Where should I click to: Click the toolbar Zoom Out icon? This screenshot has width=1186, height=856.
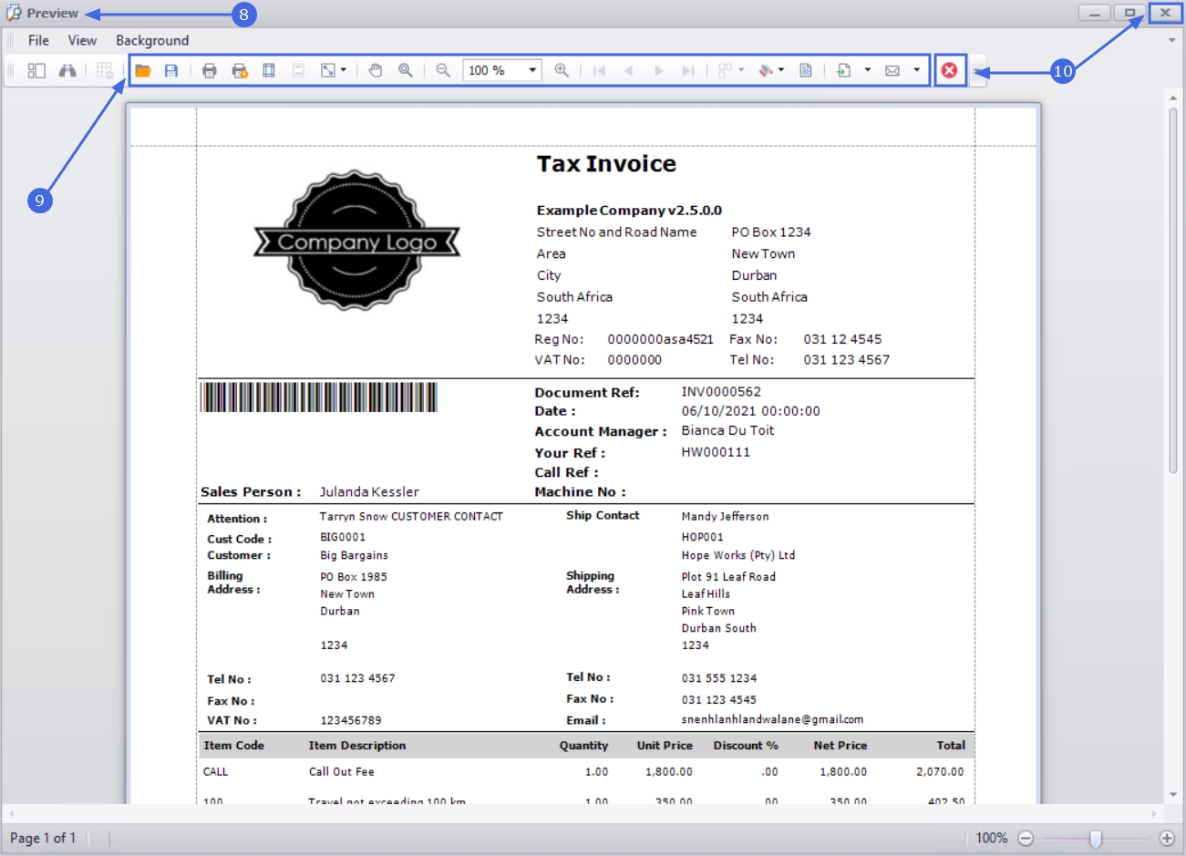443,70
